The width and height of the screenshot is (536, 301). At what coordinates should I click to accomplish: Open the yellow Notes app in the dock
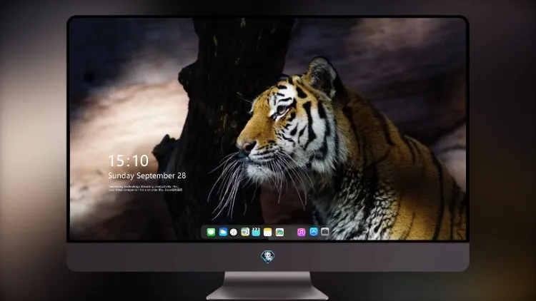(268, 232)
